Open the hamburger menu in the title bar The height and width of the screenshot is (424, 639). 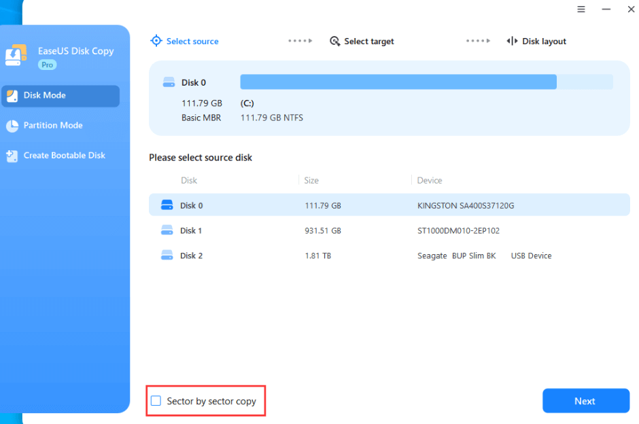(581, 9)
